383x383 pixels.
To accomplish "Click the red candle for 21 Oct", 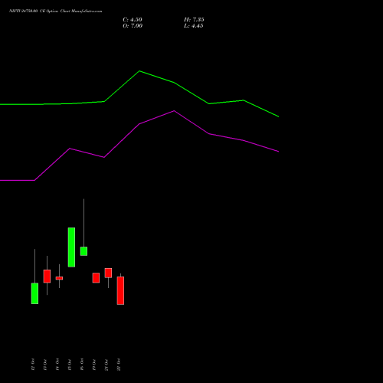I will point(108,273).
